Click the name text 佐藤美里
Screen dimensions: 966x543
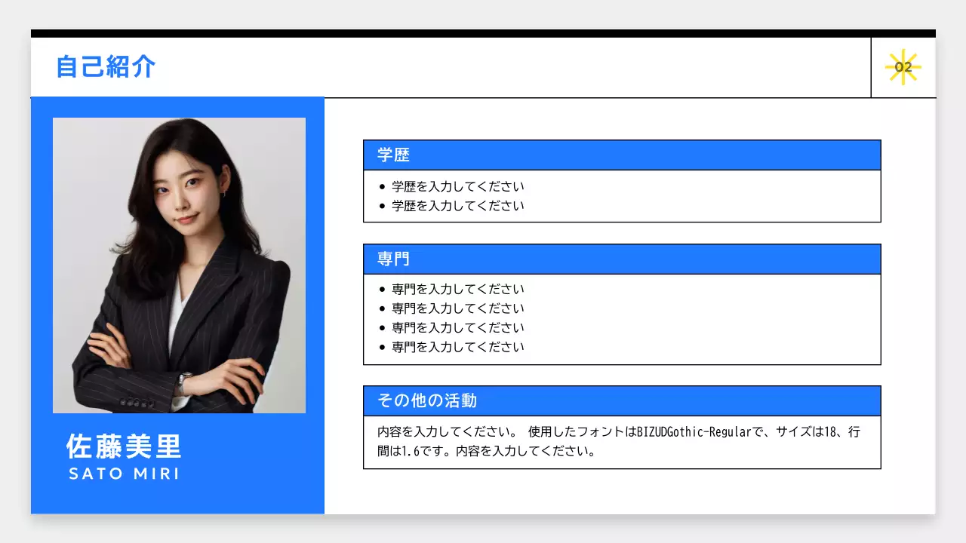[124, 446]
